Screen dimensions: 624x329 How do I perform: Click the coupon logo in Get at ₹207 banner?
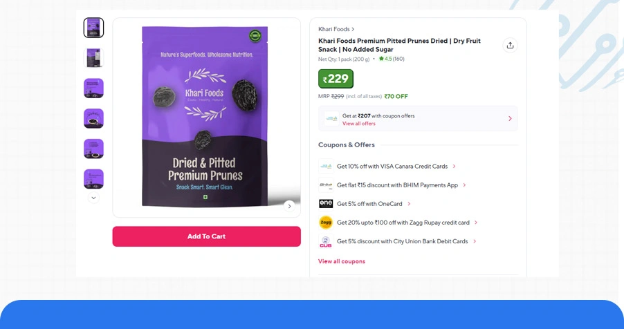click(331, 119)
